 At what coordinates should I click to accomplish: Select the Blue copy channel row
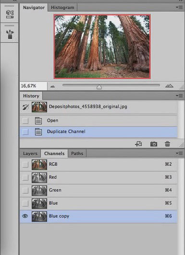pyautogui.click(x=99, y=216)
